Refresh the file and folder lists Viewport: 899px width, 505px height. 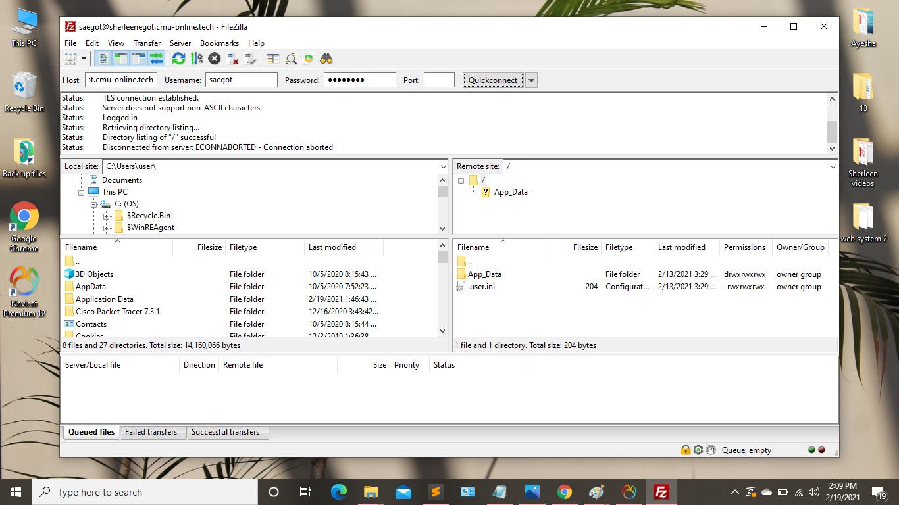(x=178, y=59)
